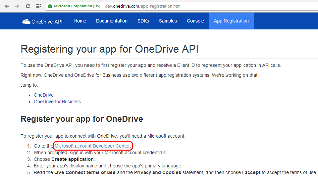The image size is (318, 178).
Task: Open the Home navigation tab
Action: (x=80, y=21)
